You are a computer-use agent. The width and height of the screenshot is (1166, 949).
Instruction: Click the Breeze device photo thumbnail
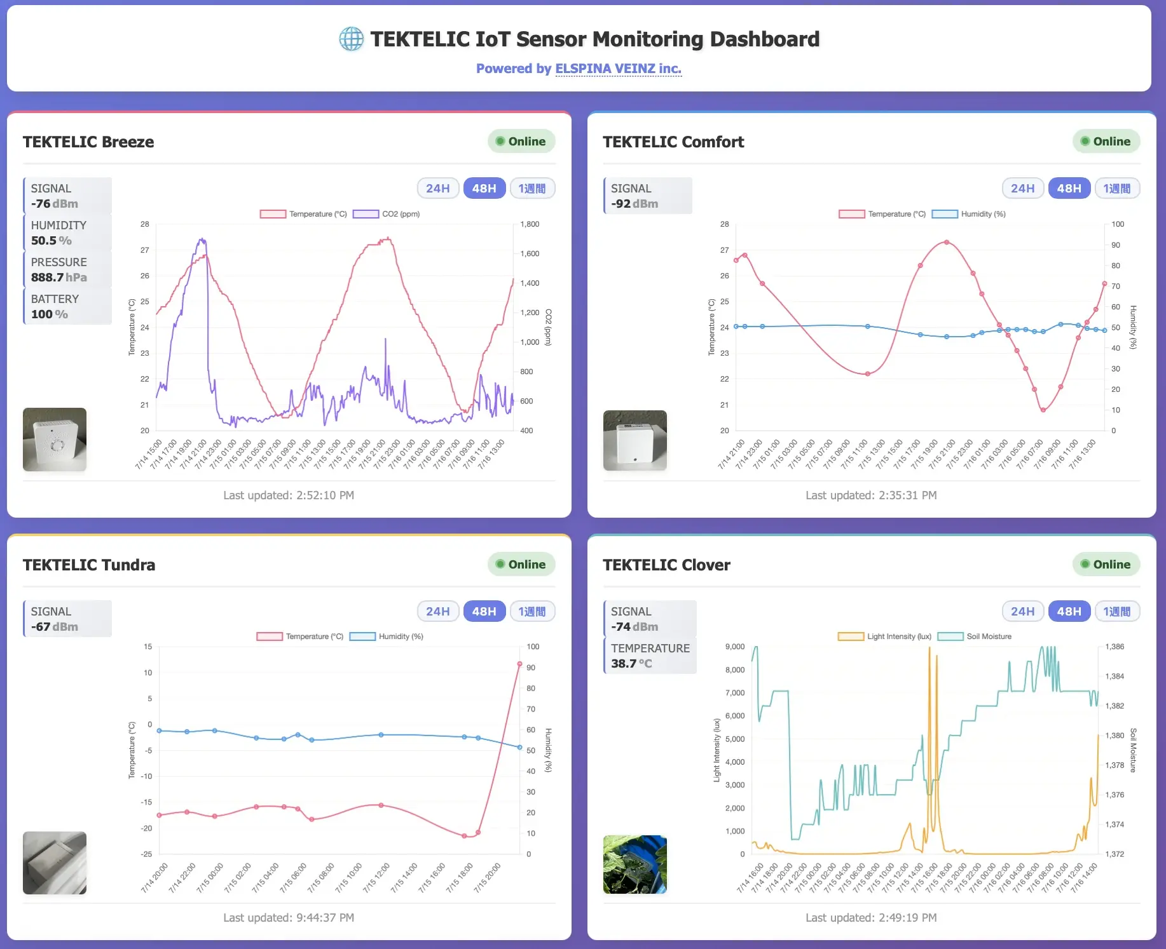click(x=55, y=440)
